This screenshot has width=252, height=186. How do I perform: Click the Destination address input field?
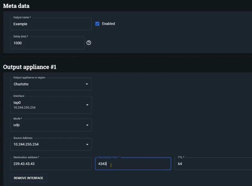(51, 164)
